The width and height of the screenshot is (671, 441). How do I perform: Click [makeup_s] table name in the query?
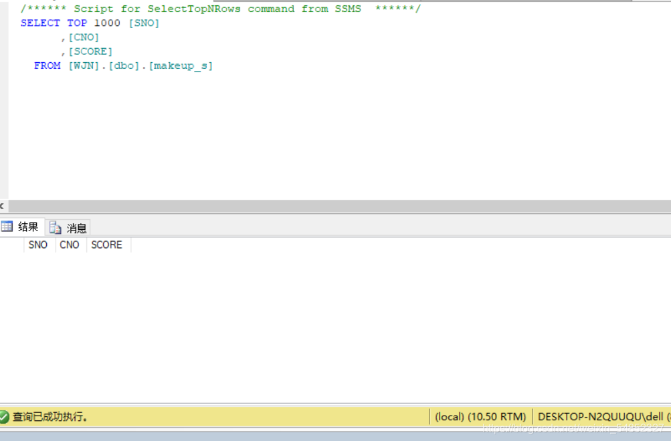pyautogui.click(x=180, y=65)
